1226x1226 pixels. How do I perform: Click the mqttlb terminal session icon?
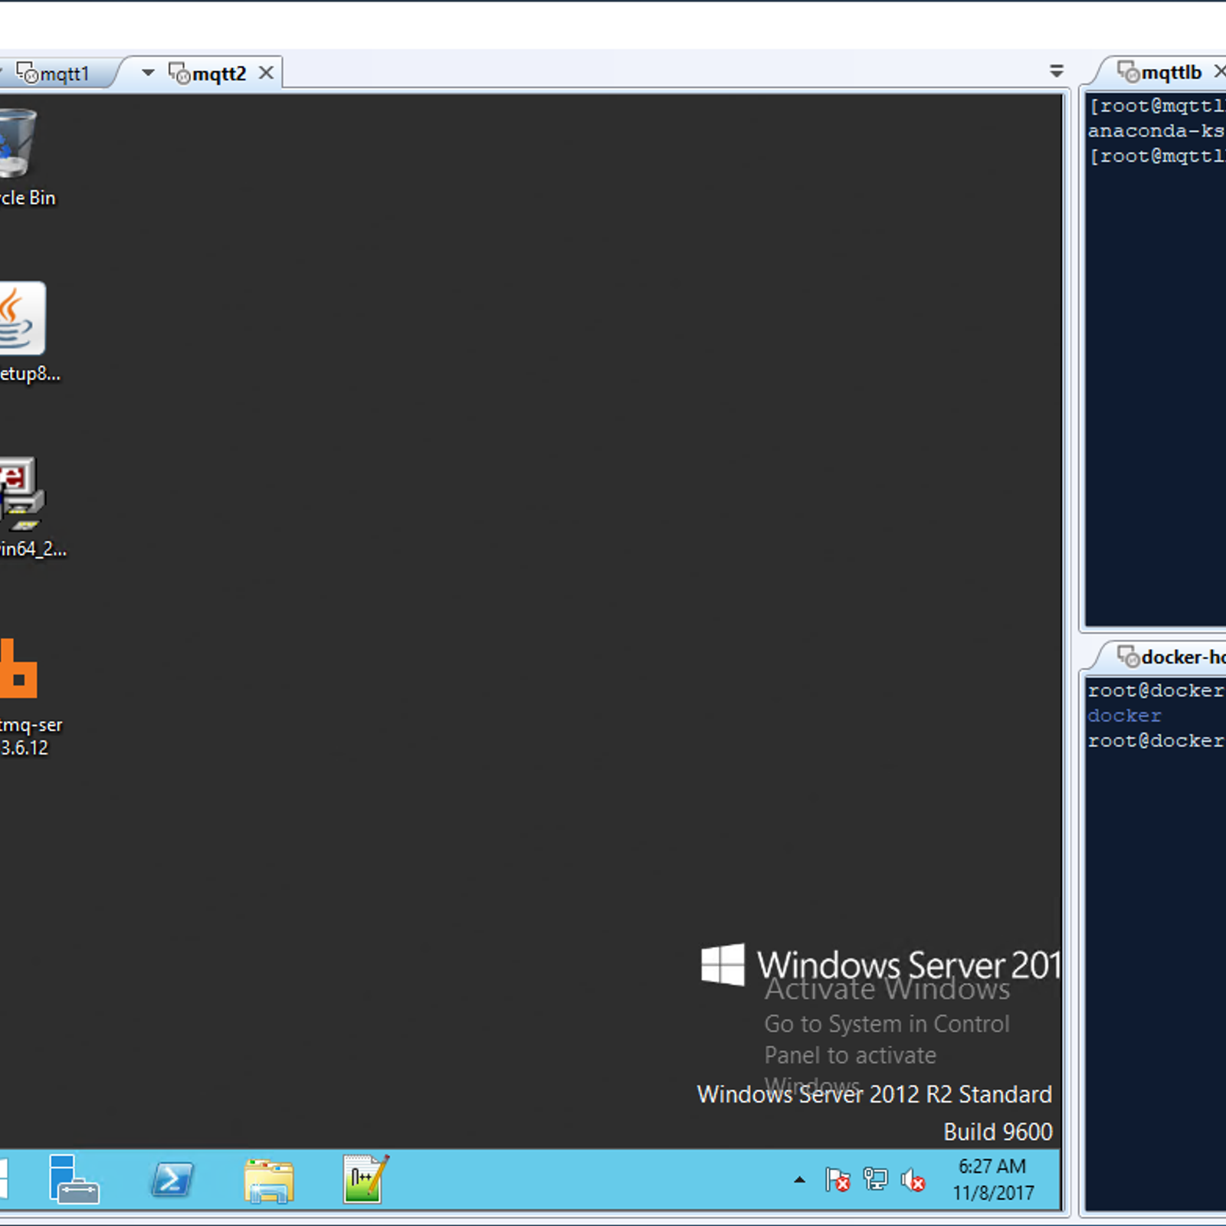pyautogui.click(x=1128, y=72)
